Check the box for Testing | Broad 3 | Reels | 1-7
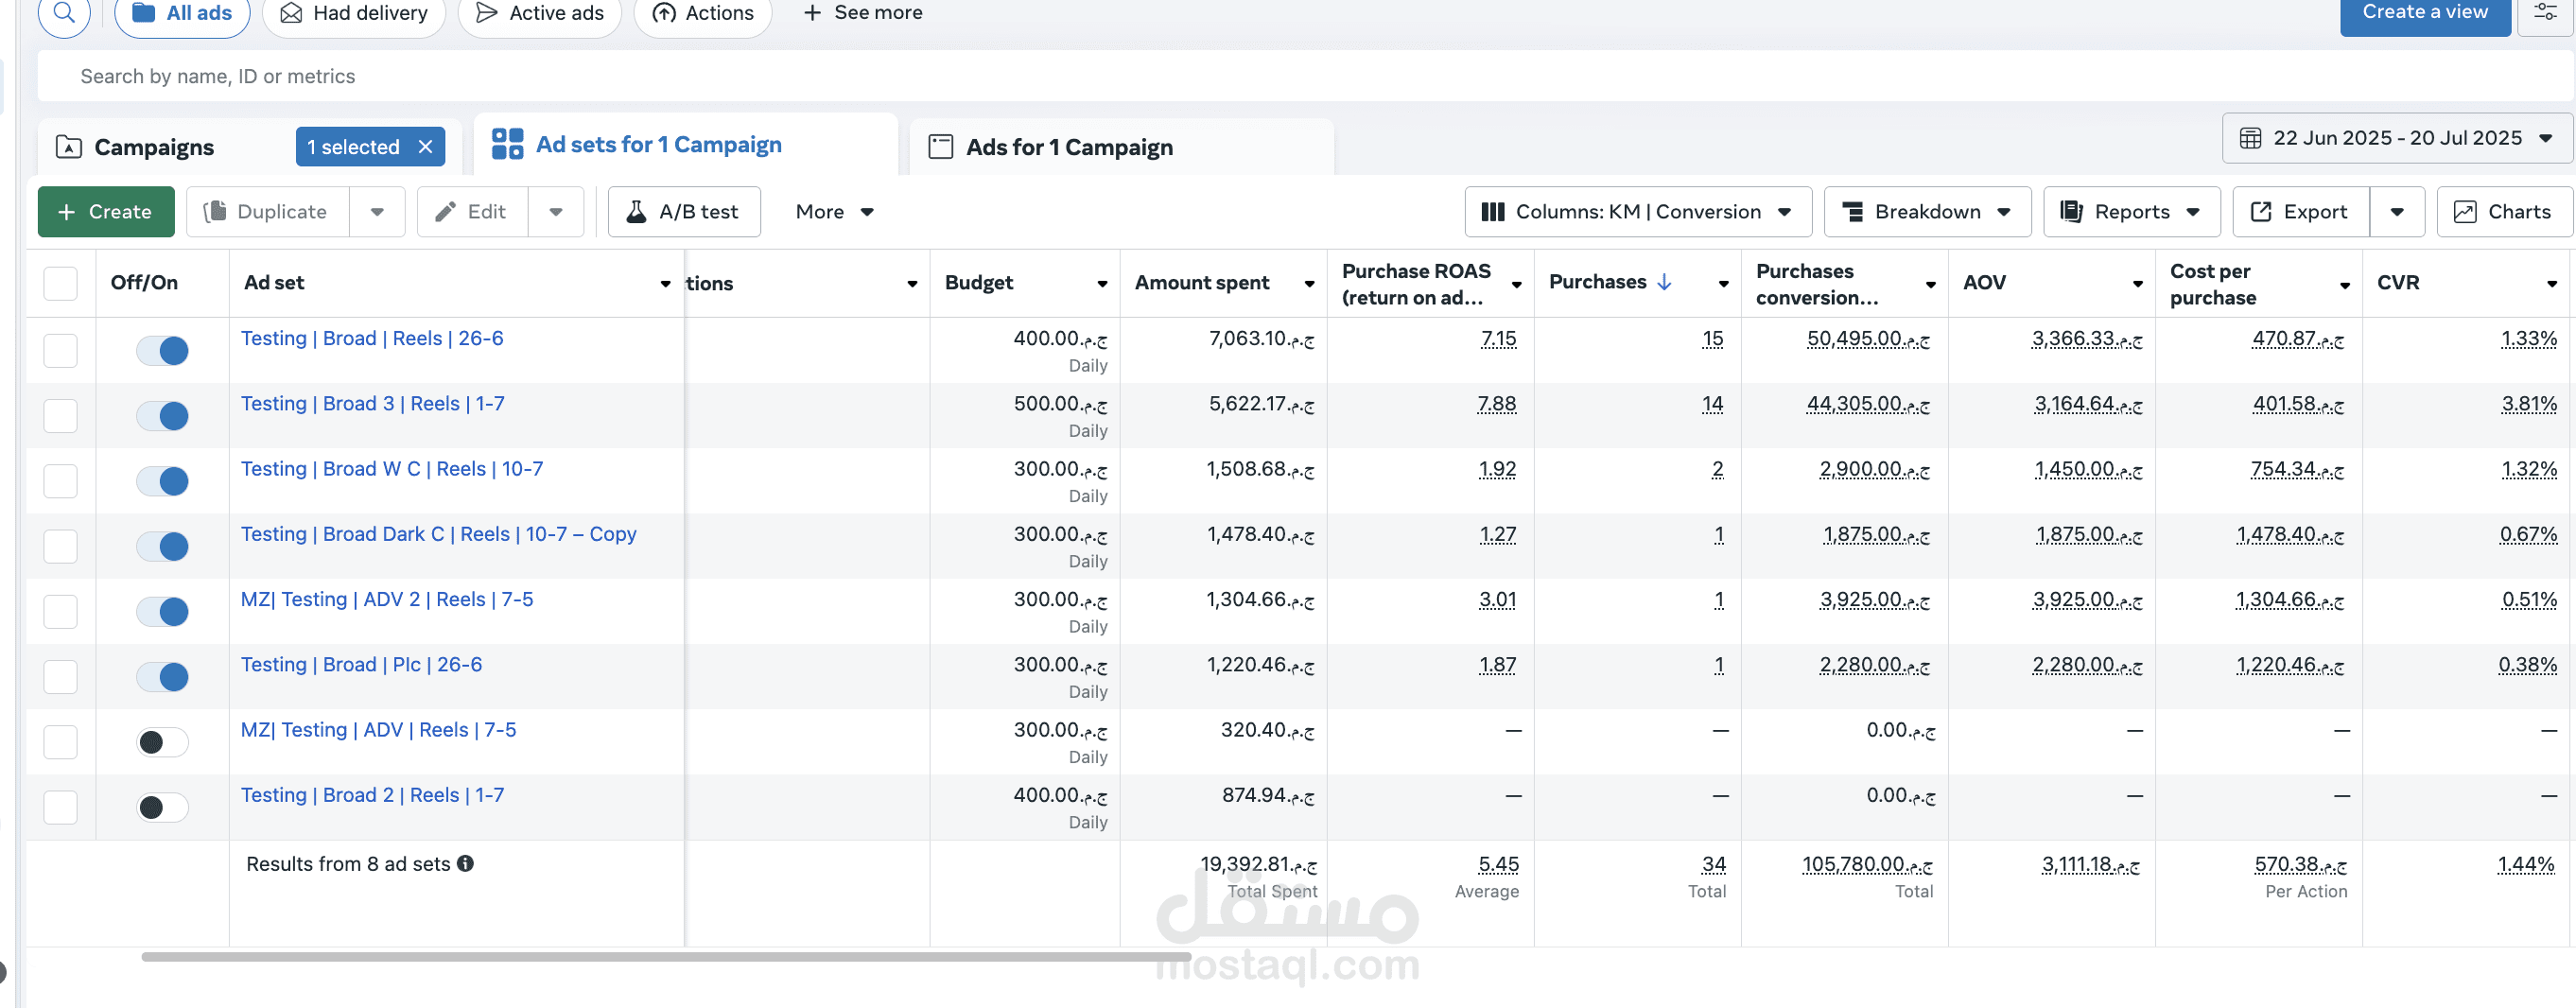Screen dimensions: 2576x1008 pyautogui.click(x=61, y=416)
